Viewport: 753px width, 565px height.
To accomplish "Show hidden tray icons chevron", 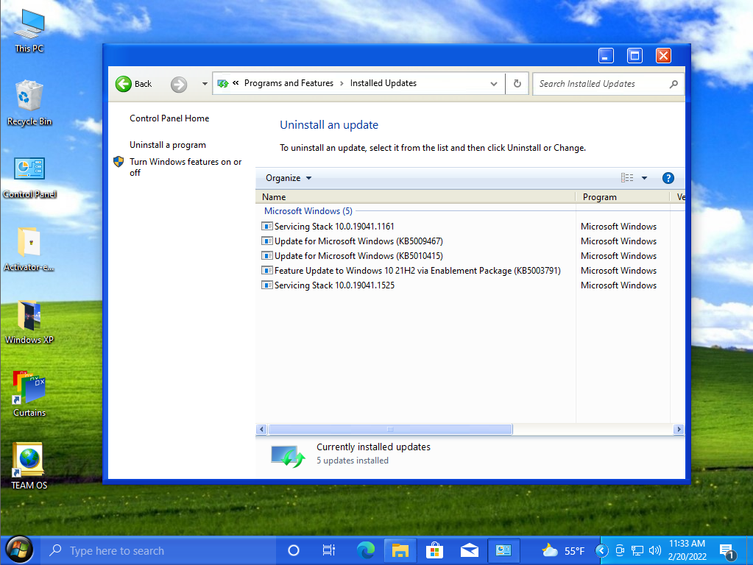I will tap(601, 550).
